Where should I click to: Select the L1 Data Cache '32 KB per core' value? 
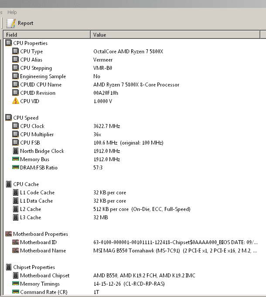109,201
